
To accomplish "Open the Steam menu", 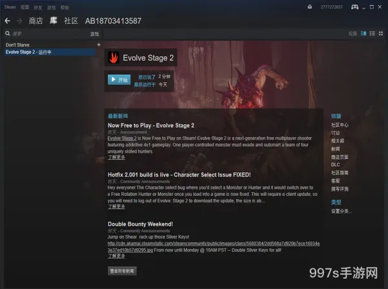I will tap(10, 7).
